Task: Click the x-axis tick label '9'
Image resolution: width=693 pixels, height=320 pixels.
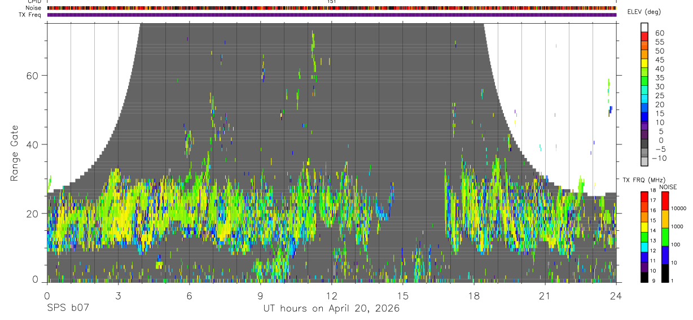Action: click(260, 296)
